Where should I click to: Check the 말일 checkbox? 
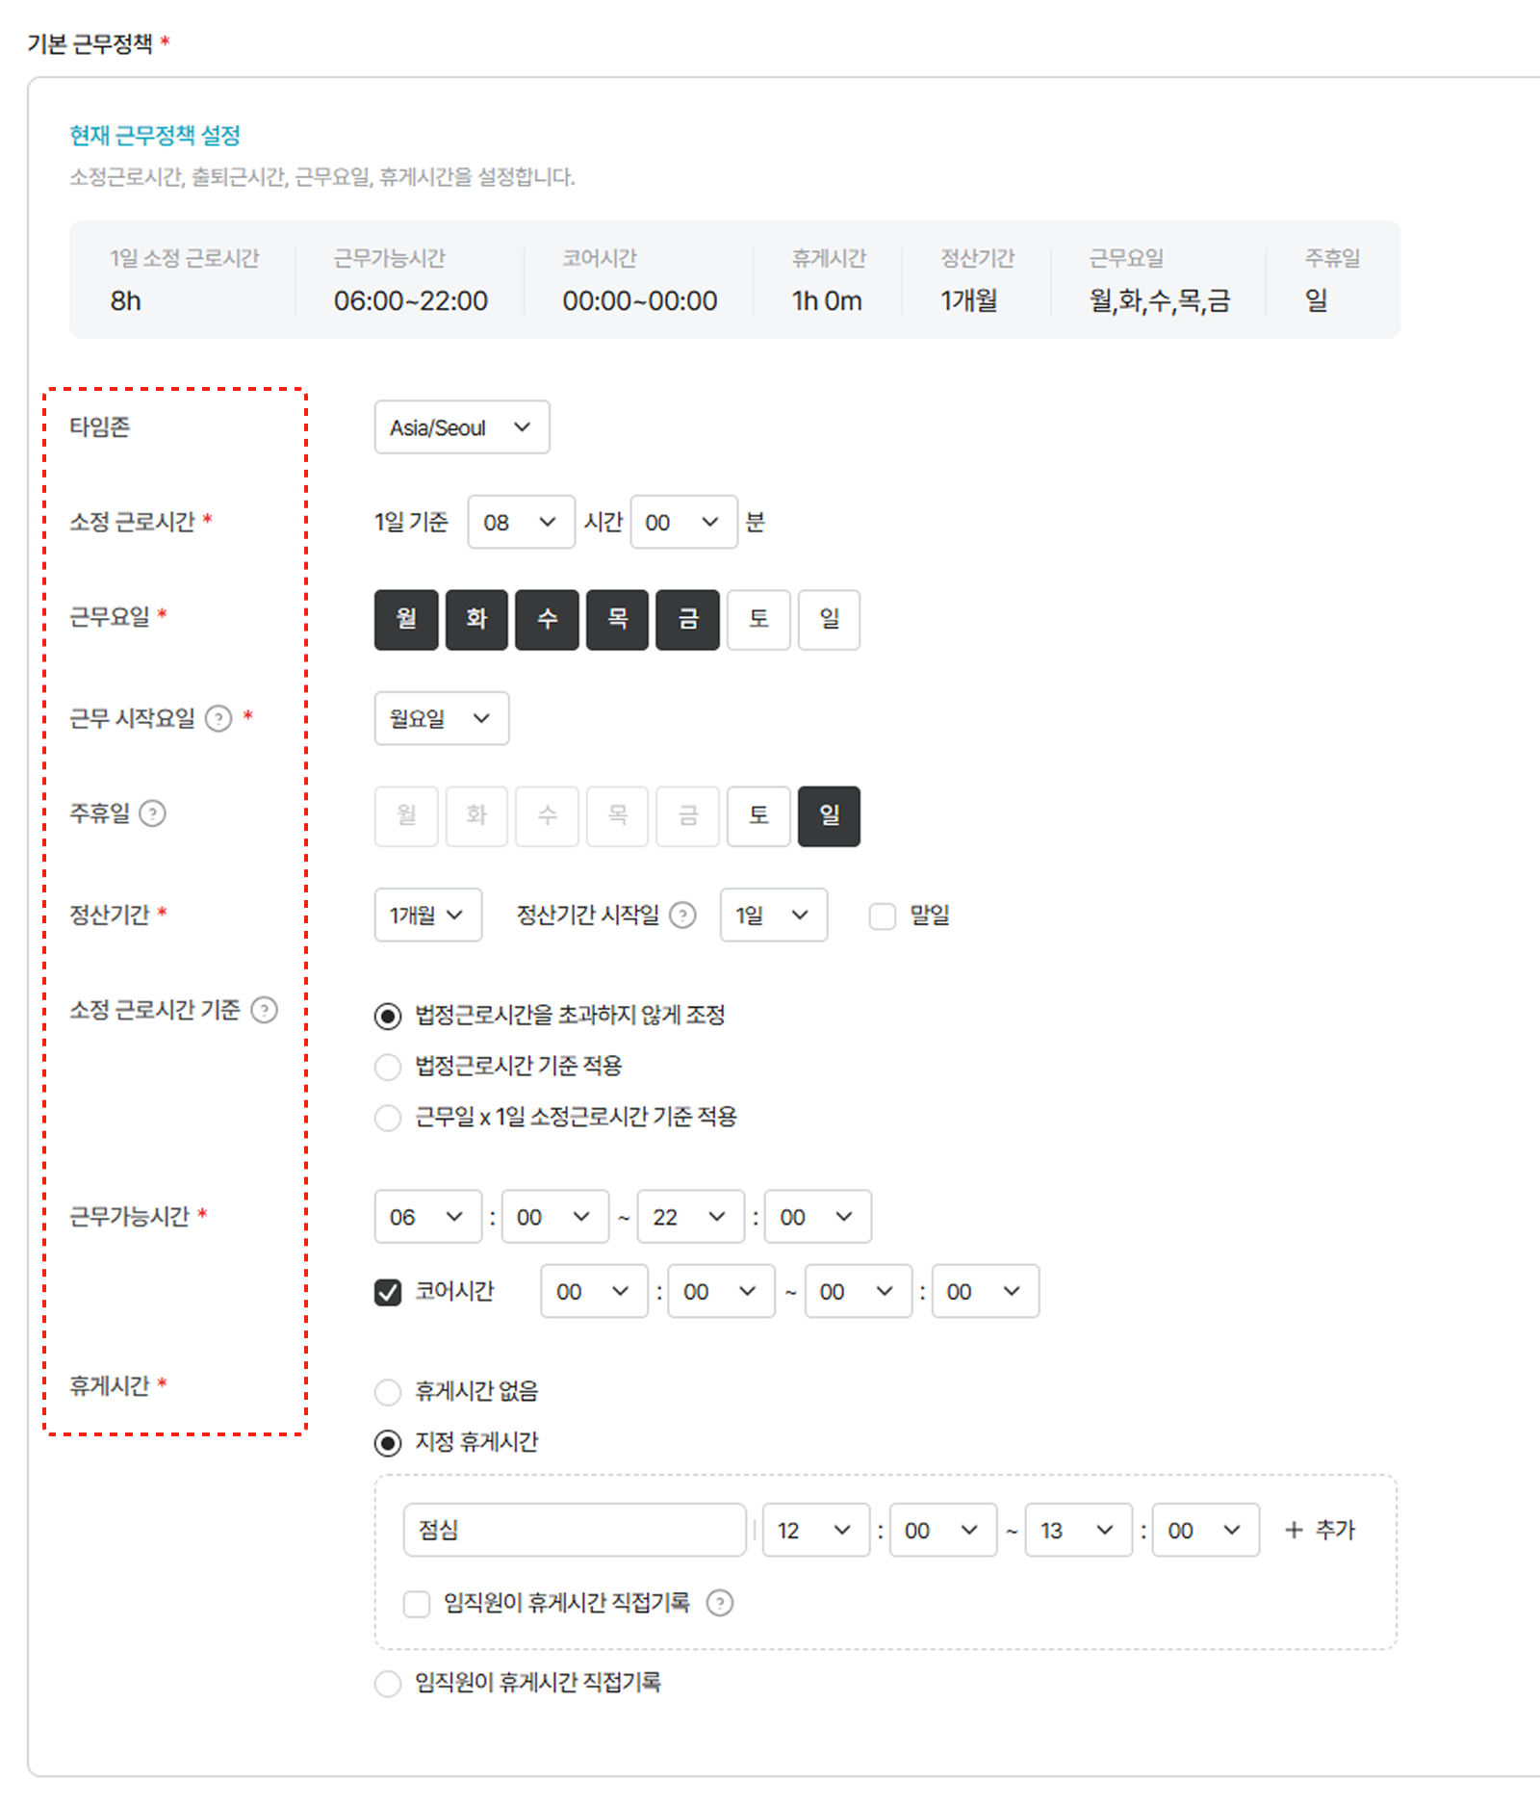(882, 916)
